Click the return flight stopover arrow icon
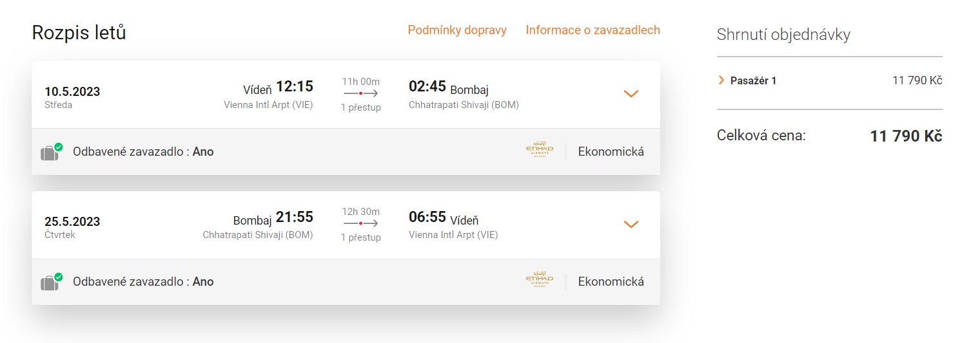The width and height of the screenshot is (973, 343). tap(360, 224)
